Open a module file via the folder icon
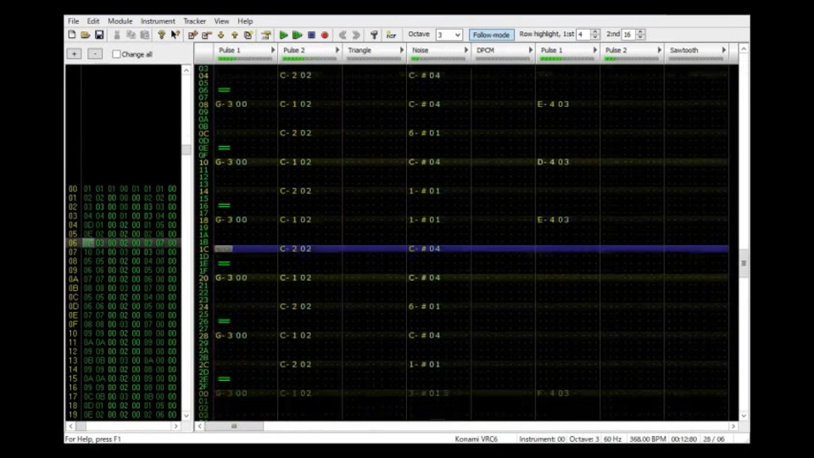 pyautogui.click(x=85, y=35)
